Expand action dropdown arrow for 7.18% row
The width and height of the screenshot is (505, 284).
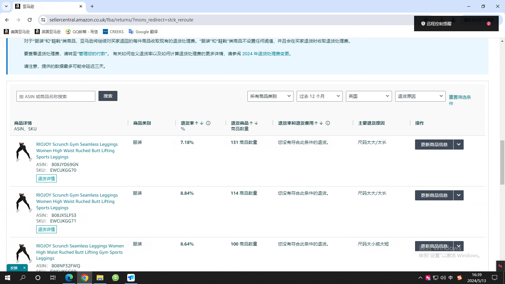pyautogui.click(x=459, y=145)
